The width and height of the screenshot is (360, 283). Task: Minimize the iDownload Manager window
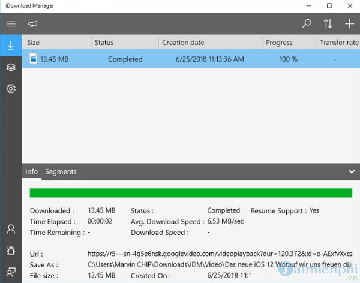coord(308,6)
